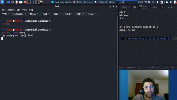This screenshot has height=100, width=177.
Task: Open the Help menu in the terminal
Action: tap(31, 10)
